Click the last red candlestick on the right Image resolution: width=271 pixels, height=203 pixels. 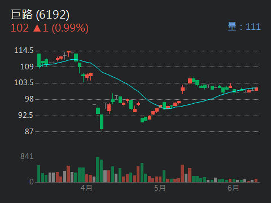256,89
